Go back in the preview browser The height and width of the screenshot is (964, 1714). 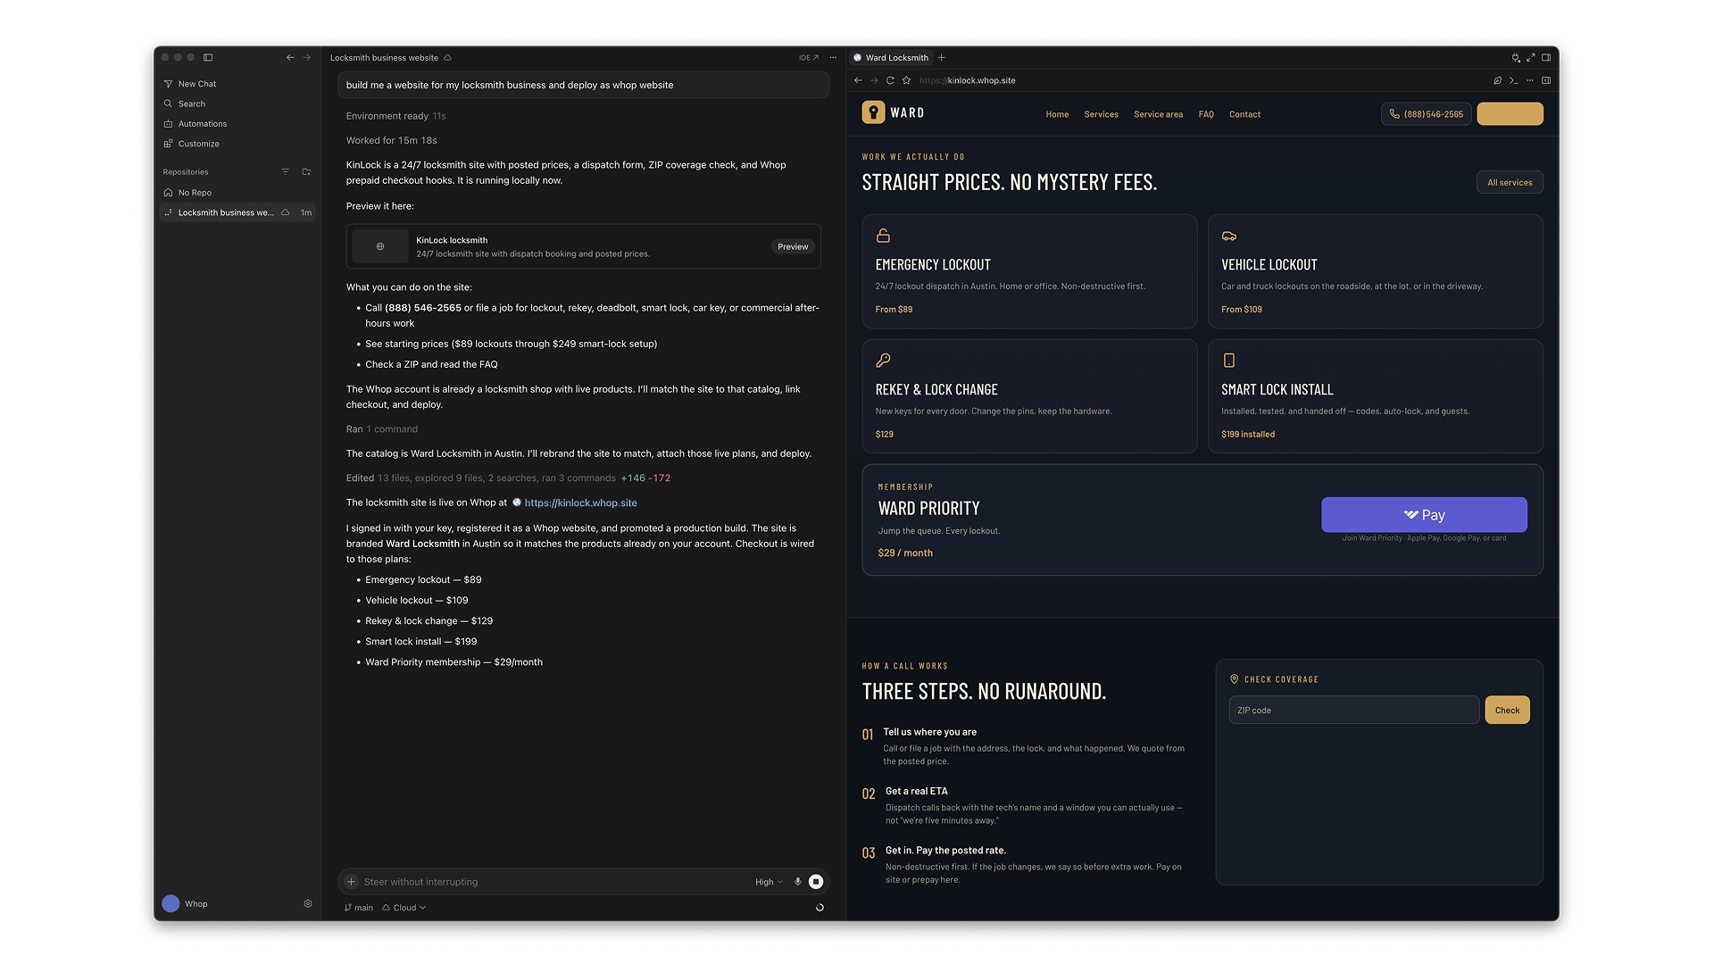point(859,80)
